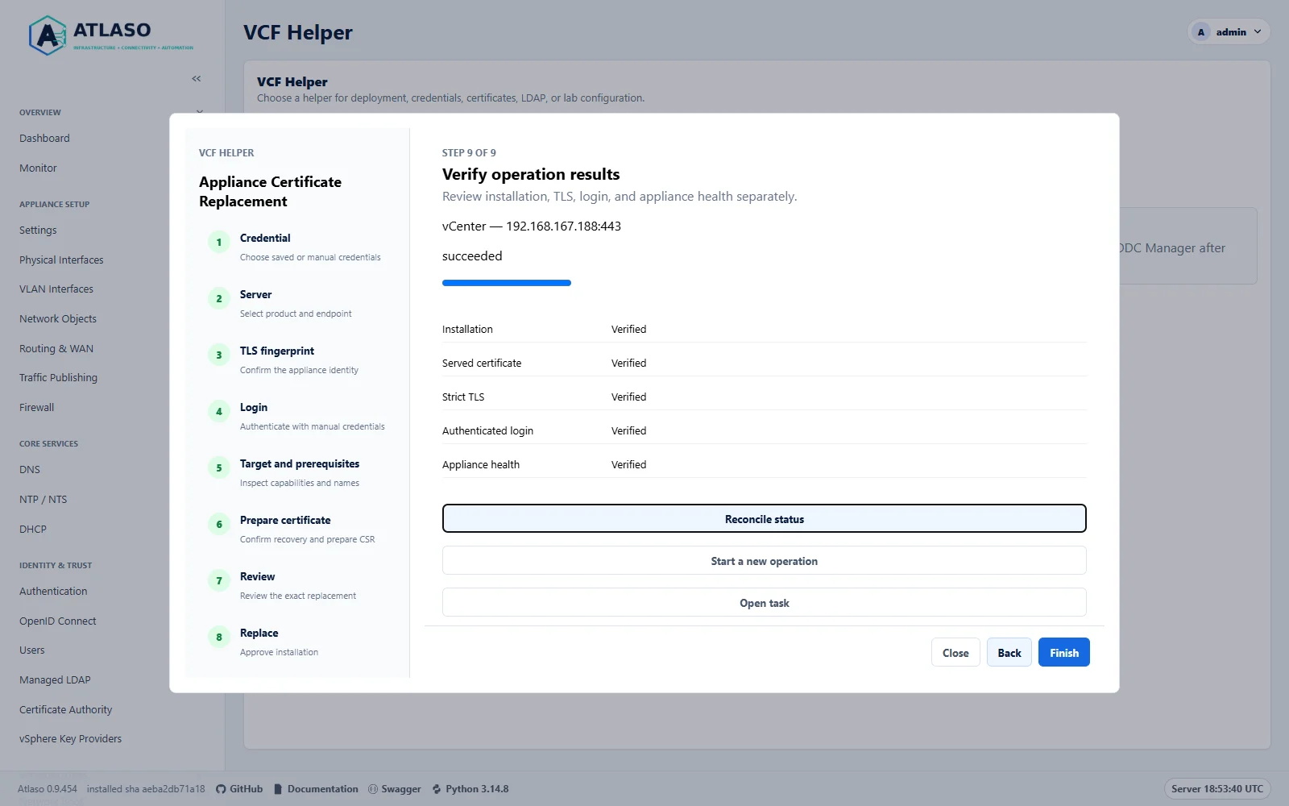Click the Strict TLS Verified row
This screenshot has height=806, width=1289.
click(764, 397)
